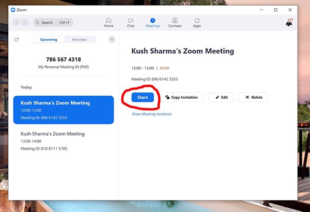Open the Contacts tab
The height and width of the screenshot is (212, 310).
click(x=175, y=23)
